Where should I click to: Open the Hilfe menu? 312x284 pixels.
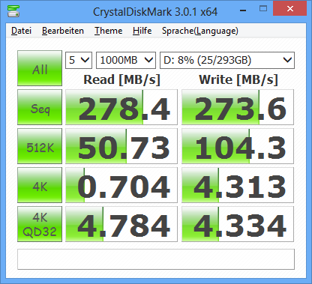[142, 31]
